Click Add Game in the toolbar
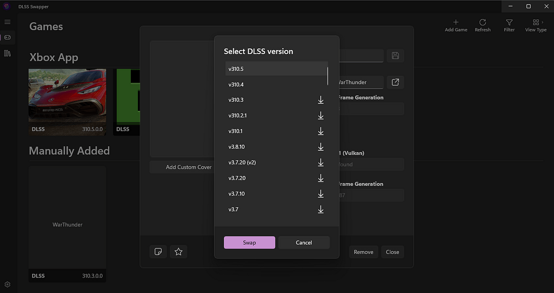 pyautogui.click(x=456, y=25)
